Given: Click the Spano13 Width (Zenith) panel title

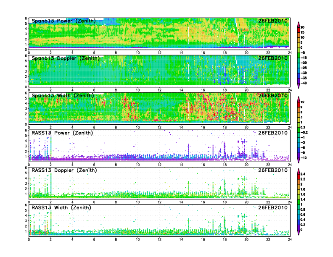Looking at the screenshot, I should pos(63,96).
